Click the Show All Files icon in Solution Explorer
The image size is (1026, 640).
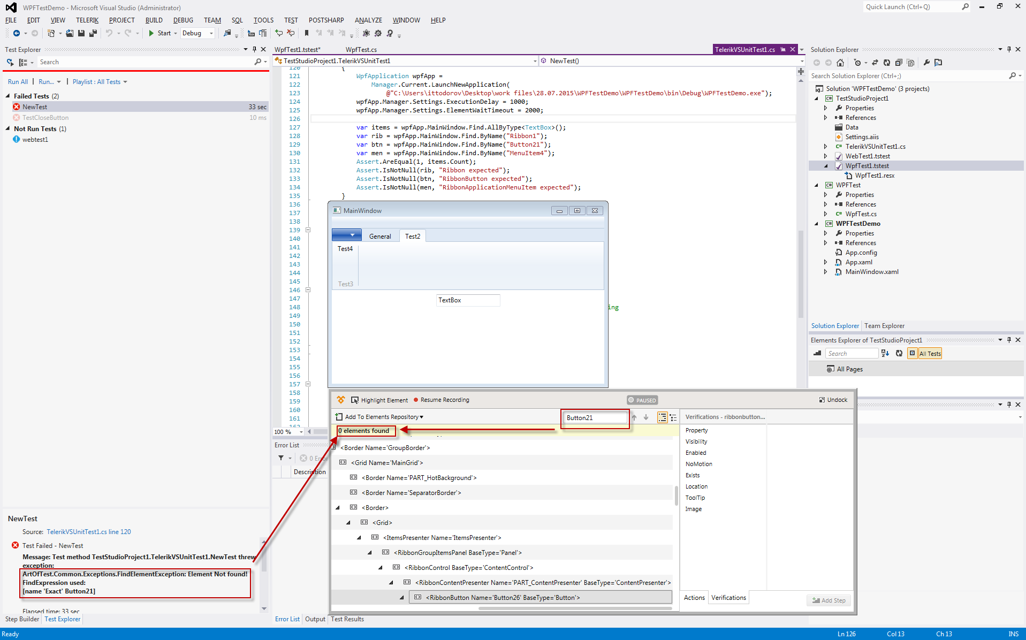(910, 63)
